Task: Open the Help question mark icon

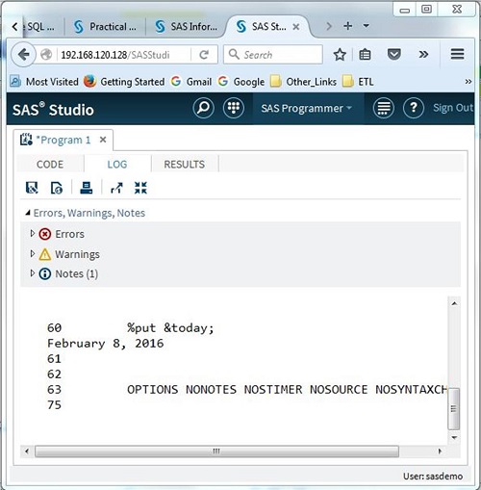Action: 414,108
